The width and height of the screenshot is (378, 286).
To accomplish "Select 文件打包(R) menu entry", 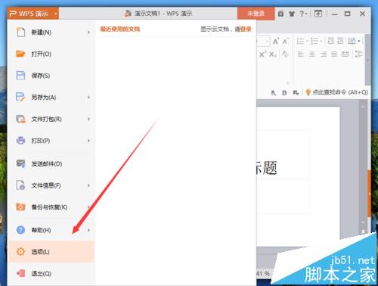I will click(52, 119).
